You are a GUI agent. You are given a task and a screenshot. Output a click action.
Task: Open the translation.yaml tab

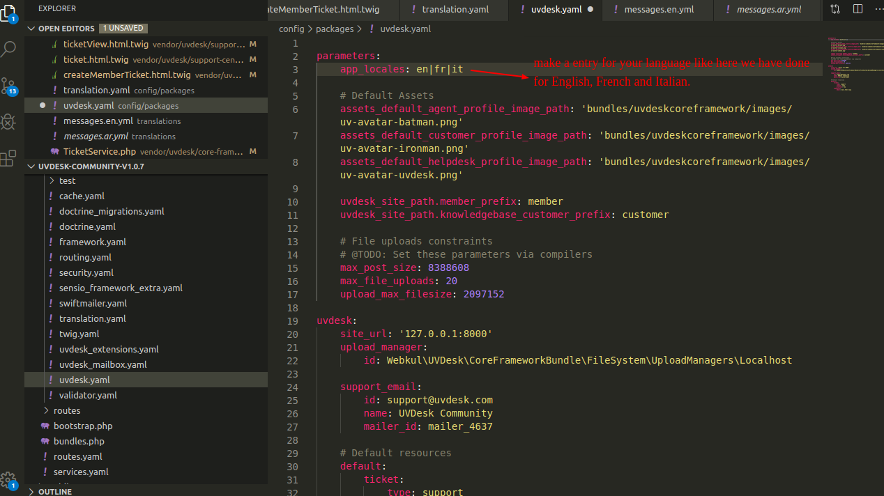click(454, 10)
